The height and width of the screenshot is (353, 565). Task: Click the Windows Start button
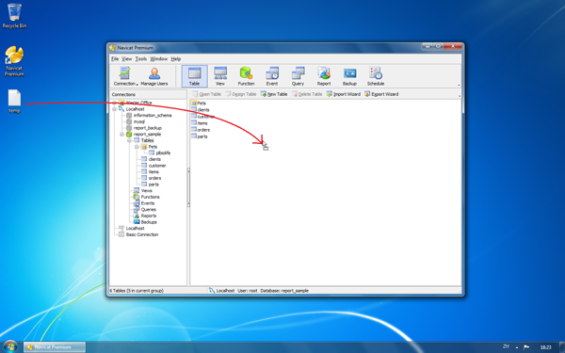(x=9, y=346)
